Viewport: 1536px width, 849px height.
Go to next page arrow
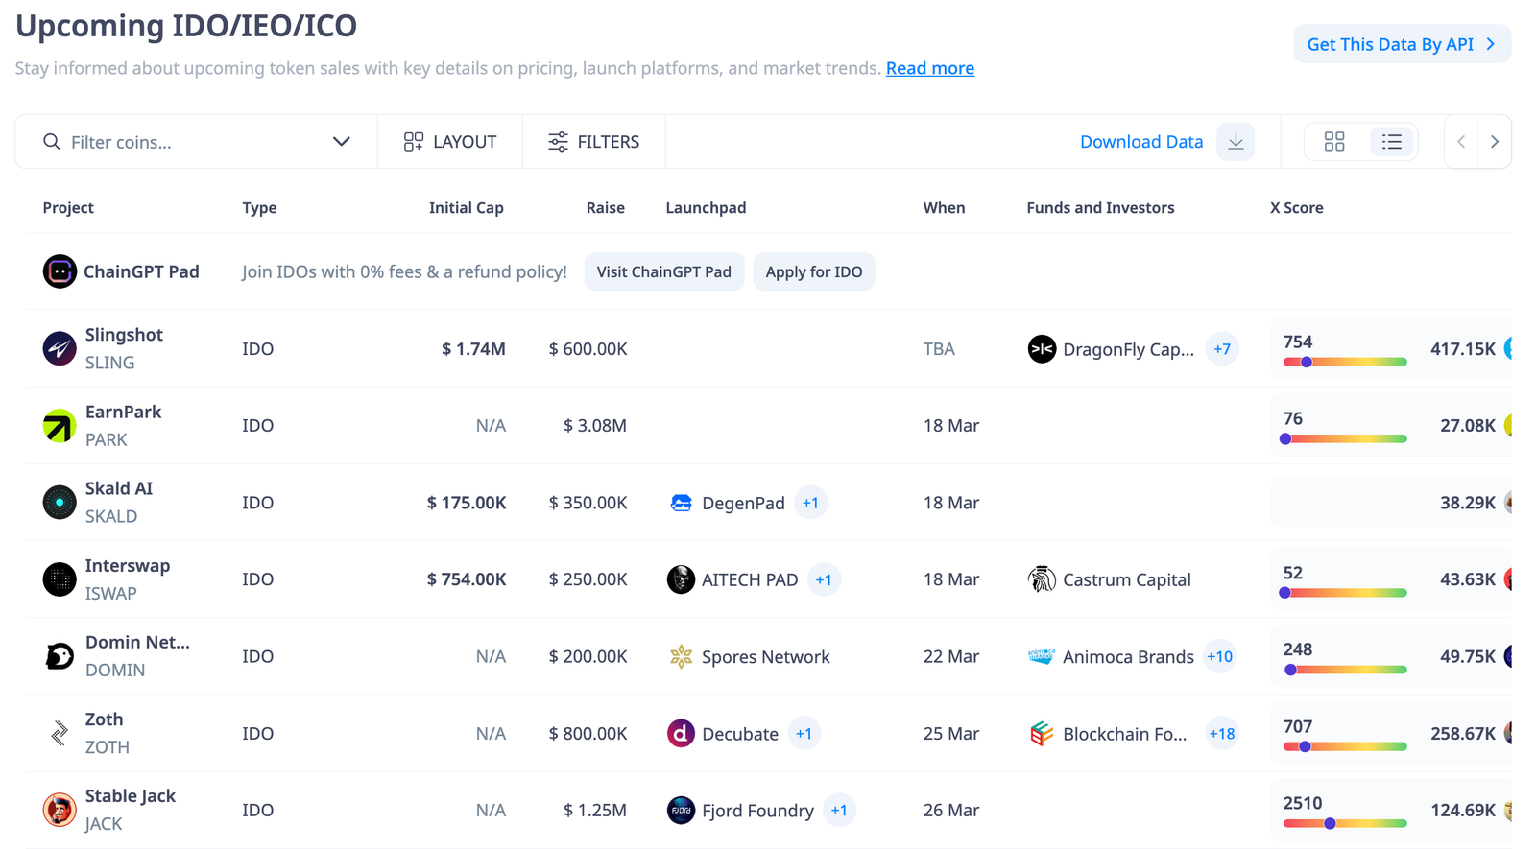[x=1495, y=142]
